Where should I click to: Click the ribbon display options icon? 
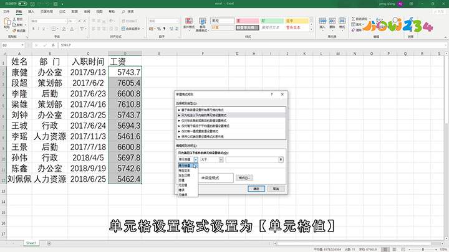pyautogui.click(x=411, y=4)
